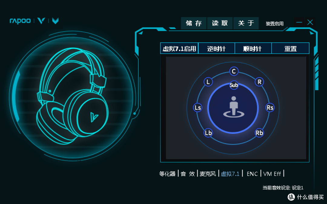Switch to the ENC tab
The image size is (327, 204).
[x=252, y=173]
